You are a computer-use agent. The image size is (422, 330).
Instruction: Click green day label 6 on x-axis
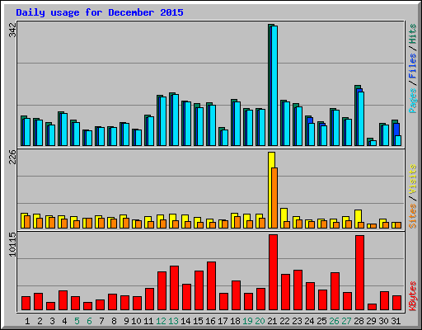[x=89, y=321]
